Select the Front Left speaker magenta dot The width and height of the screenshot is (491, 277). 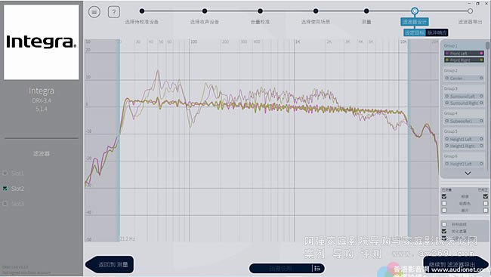click(x=481, y=53)
